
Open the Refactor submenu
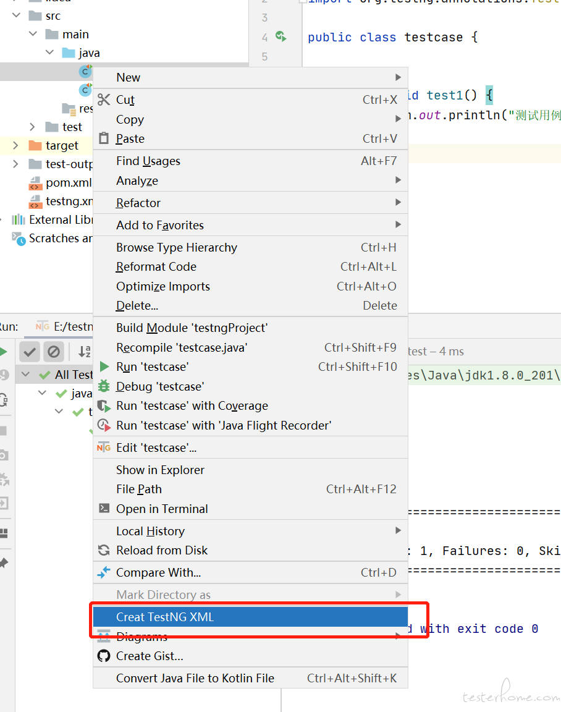251,203
